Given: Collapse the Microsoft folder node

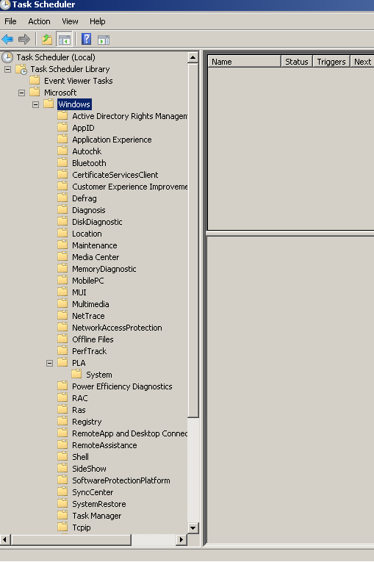Looking at the screenshot, I should [x=21, y=93].
